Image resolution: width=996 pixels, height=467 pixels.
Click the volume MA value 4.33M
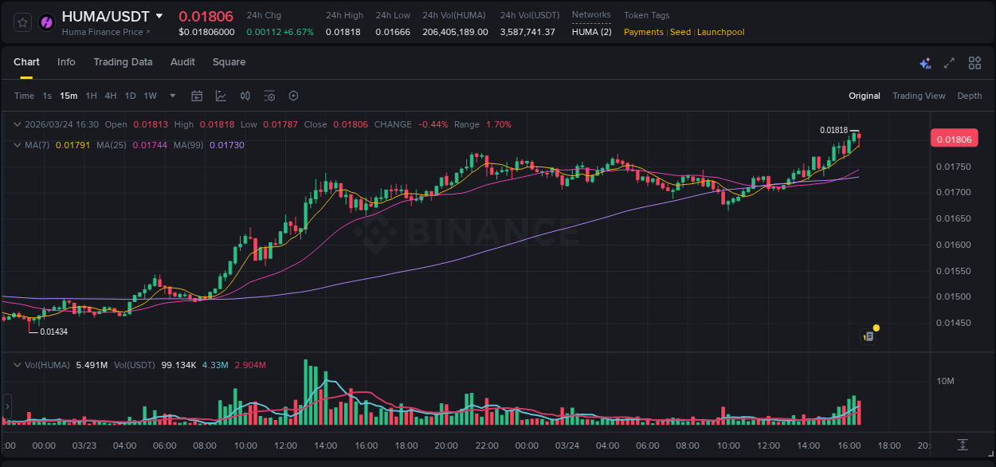coord(215,364)
